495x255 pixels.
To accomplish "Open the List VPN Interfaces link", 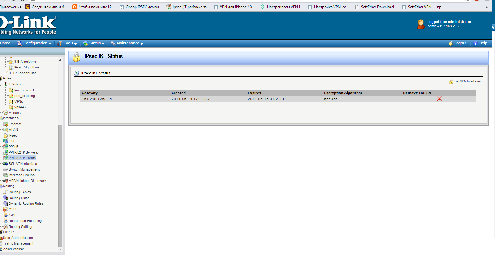I will 465,81.
